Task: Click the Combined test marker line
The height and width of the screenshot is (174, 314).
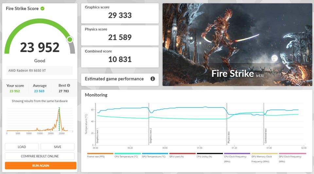Action: click(x=264, y=124)
